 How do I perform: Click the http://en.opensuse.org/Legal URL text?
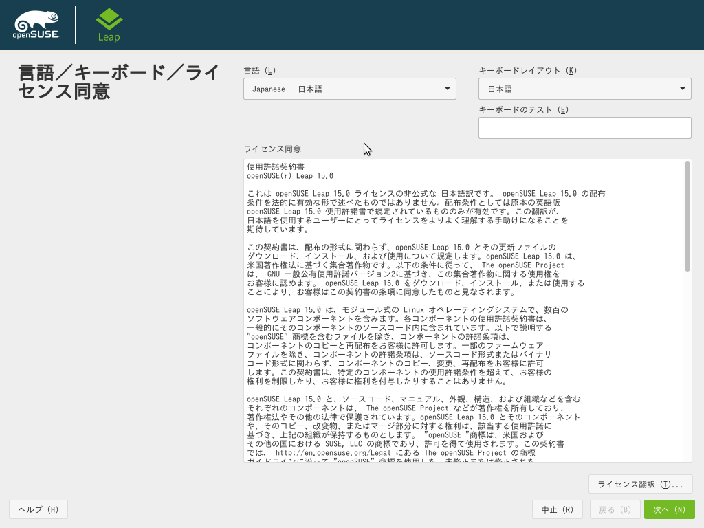click(x=333, y=452)
